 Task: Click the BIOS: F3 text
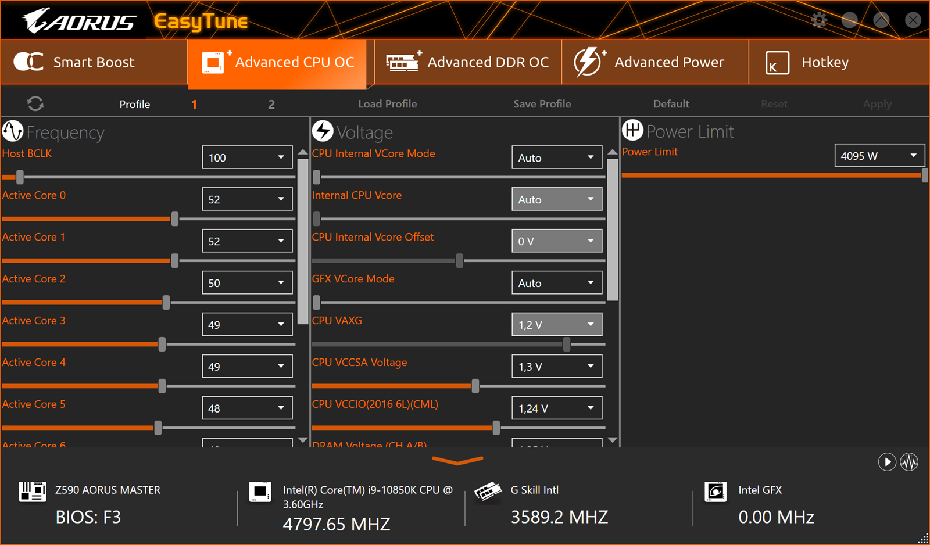pyautogui.click(x=88, y=517)
